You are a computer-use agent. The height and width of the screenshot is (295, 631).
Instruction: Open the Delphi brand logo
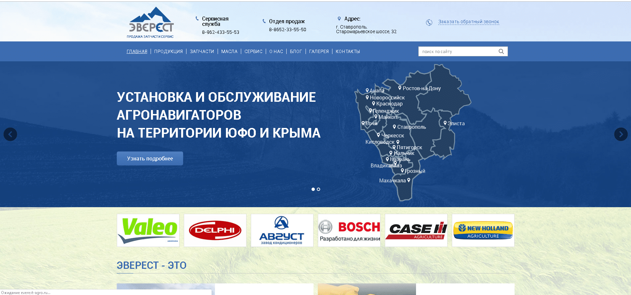(215, 230)
